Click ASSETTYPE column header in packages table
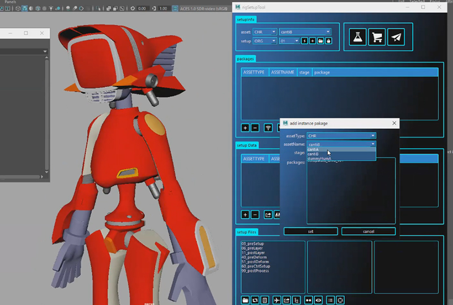 [x=254, y=72]
